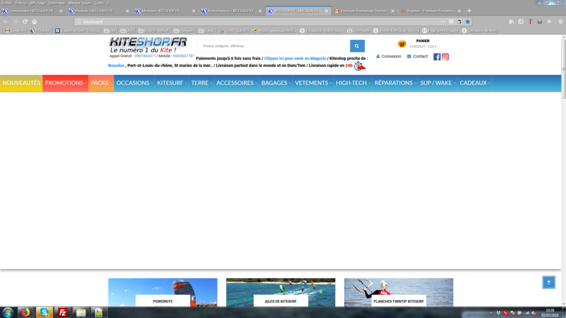The image size is (566, 318).
Task: Open the Outils menu
Action: (99, 3)
